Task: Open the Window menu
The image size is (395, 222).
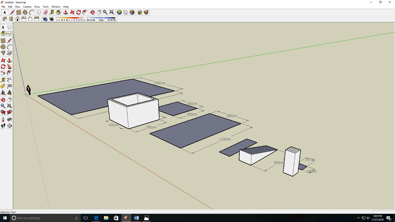Action: click(x=56, y=7)
